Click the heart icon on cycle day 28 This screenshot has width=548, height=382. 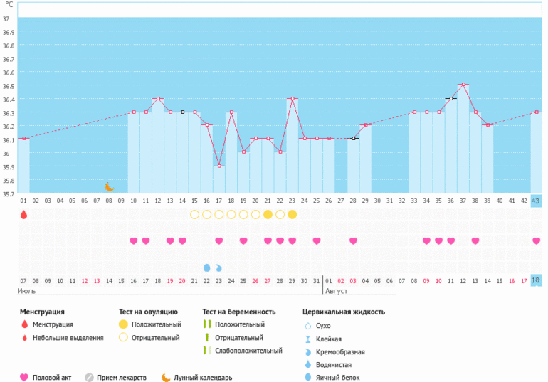pyautogui.click(x=353, y=241)
